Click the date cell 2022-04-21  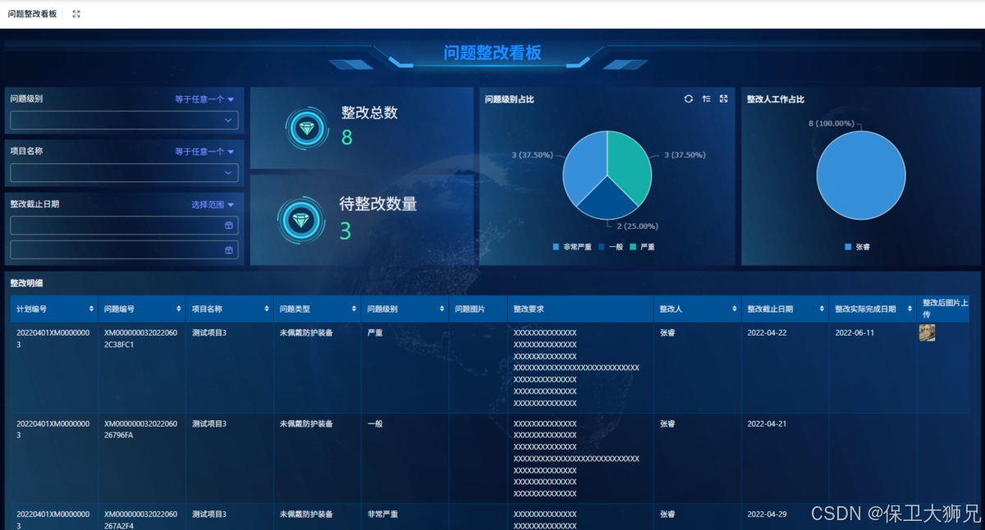(767, 424)
